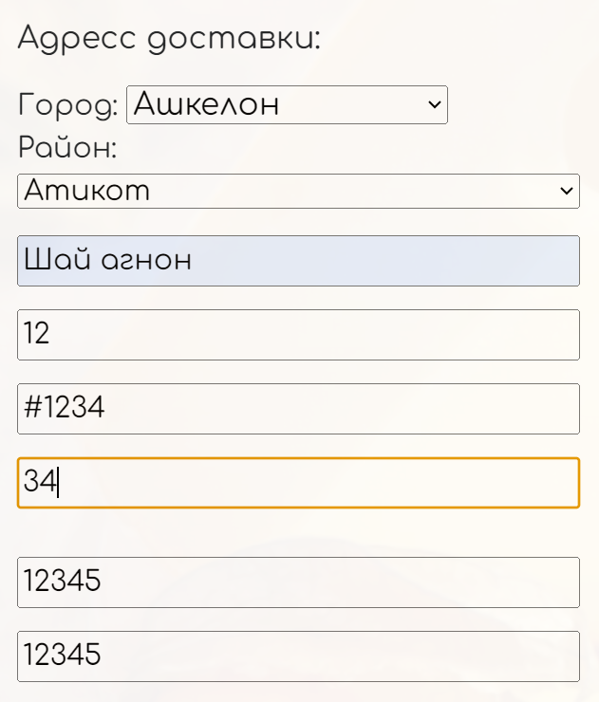Click the orange-outlined field containing 34
Viewport: 599px width, 702px height.
tap(297, 483)
